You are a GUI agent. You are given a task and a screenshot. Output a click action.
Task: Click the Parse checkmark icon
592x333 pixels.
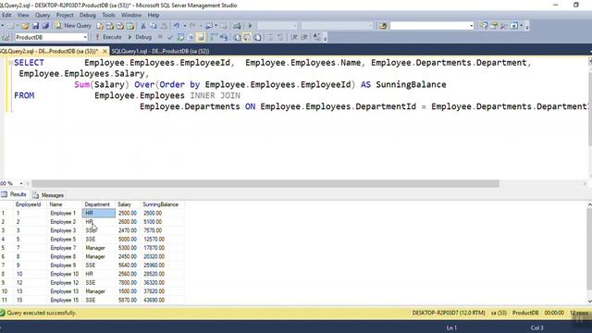tap(170, 37)
